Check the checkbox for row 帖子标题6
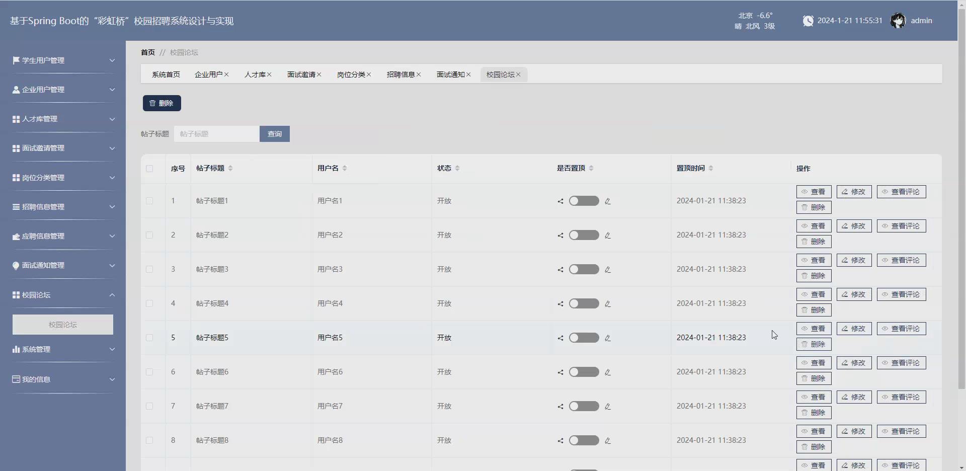Image resolution: width=966 pixels, height=471 pixels. tap(149, 372)
